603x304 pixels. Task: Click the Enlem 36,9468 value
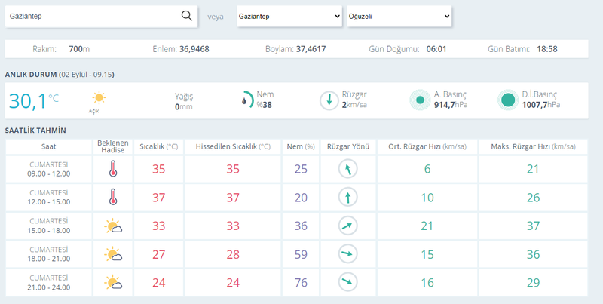point(194,49)
